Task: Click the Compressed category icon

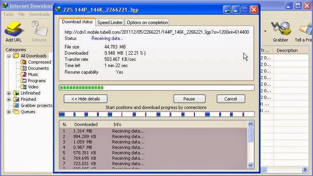Action: click(x=24, y=62)
